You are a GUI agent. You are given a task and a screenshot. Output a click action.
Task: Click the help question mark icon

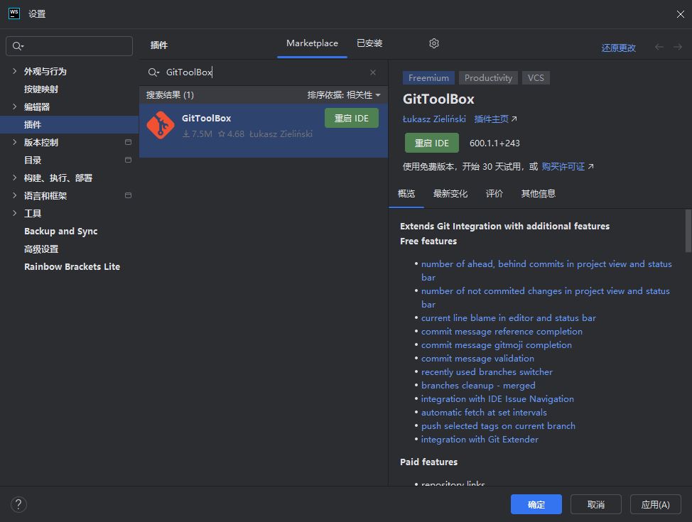pyautogui.click(x=18, y=504)
